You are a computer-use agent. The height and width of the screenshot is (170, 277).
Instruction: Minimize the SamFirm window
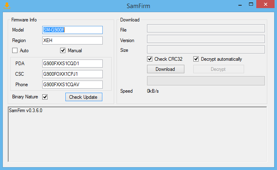(240, 4)
